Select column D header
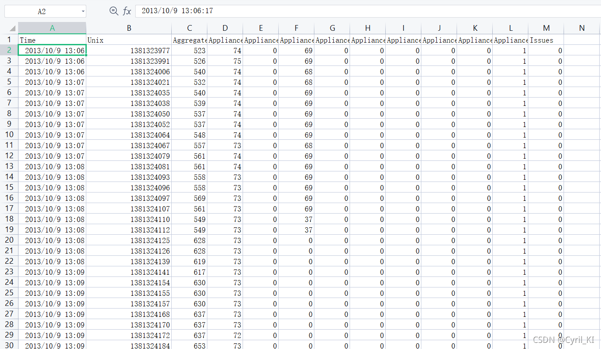The height and width of the screenshot is (349, 601). [x=225, y=28]
